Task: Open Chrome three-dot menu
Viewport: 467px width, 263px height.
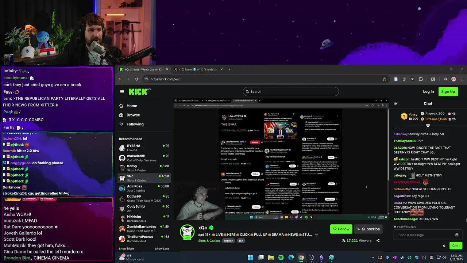Action: point(462,79)
